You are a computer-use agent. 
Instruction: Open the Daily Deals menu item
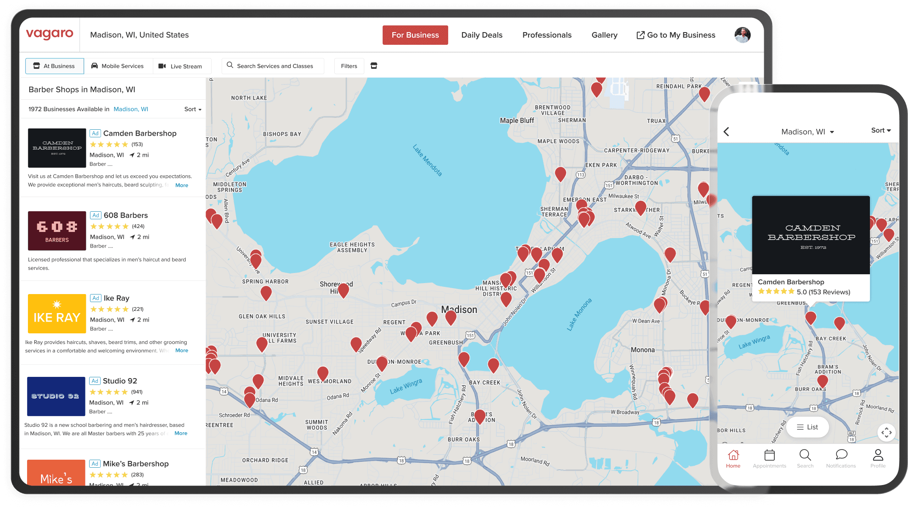tap(482, 35)
